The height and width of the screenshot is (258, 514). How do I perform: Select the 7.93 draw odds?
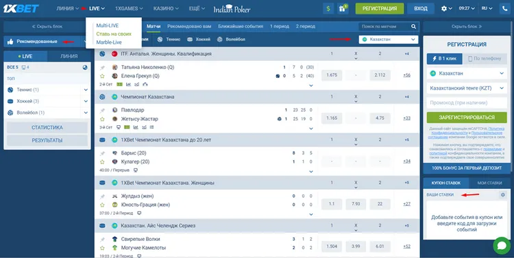pos(356,204)
